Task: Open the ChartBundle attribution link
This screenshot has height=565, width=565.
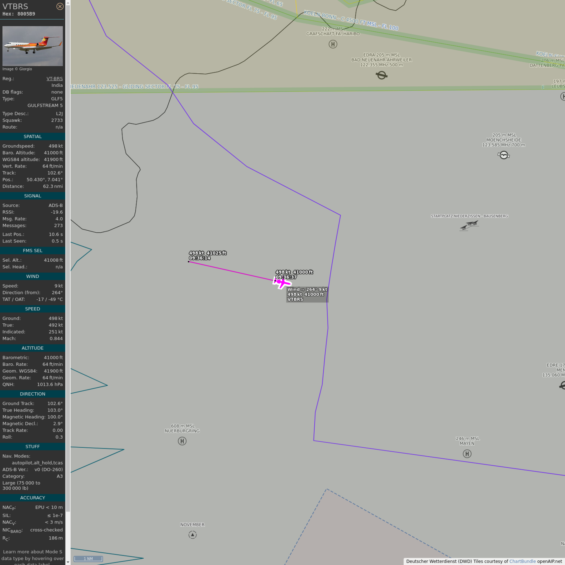Action: [x=522, y=561]
